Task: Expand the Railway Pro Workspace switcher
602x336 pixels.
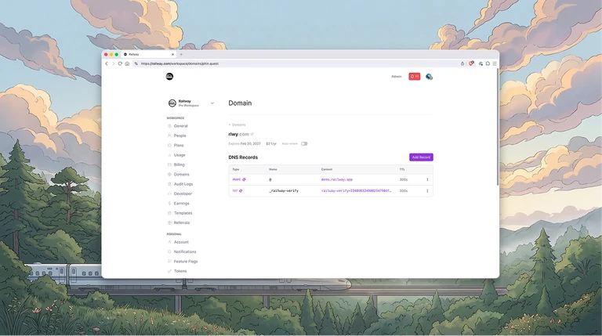Action: (190, 103)
